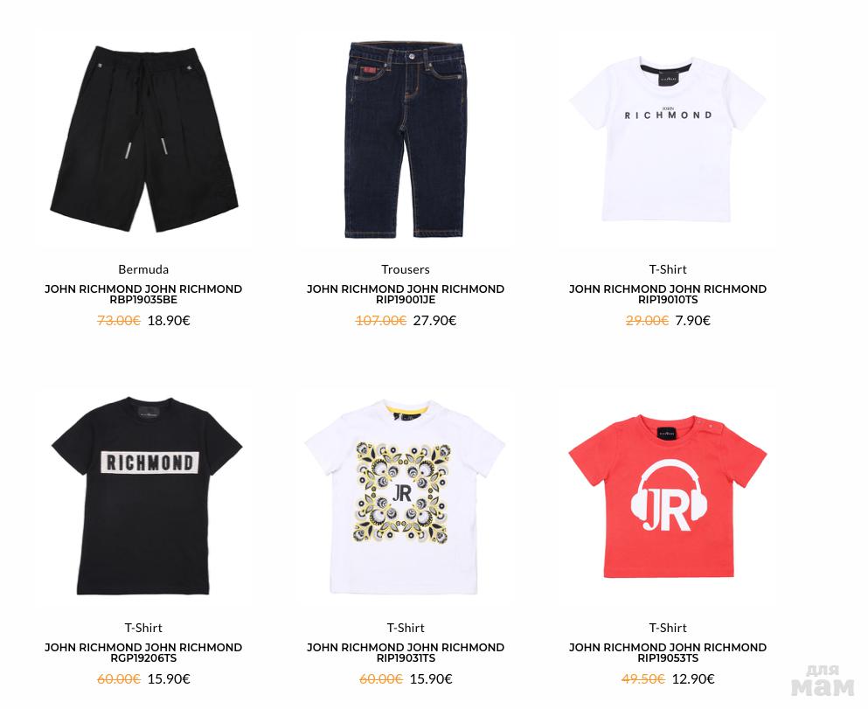Viewport: 868px width, 709px height.
Task: Click the 27.90€ sale price
Action: coord(435,321)
